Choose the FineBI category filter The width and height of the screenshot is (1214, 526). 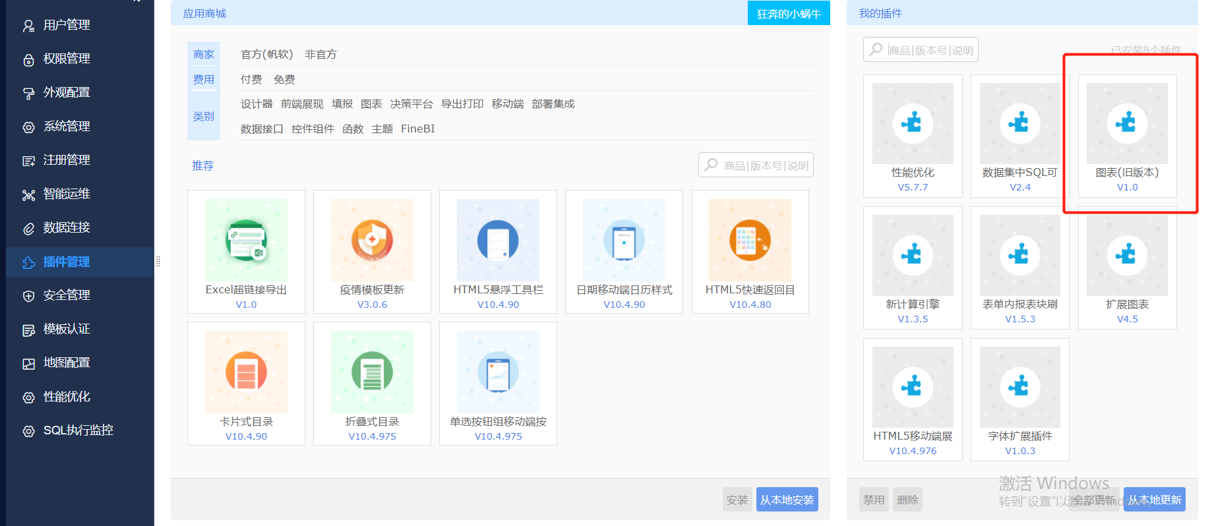[418, 129]
